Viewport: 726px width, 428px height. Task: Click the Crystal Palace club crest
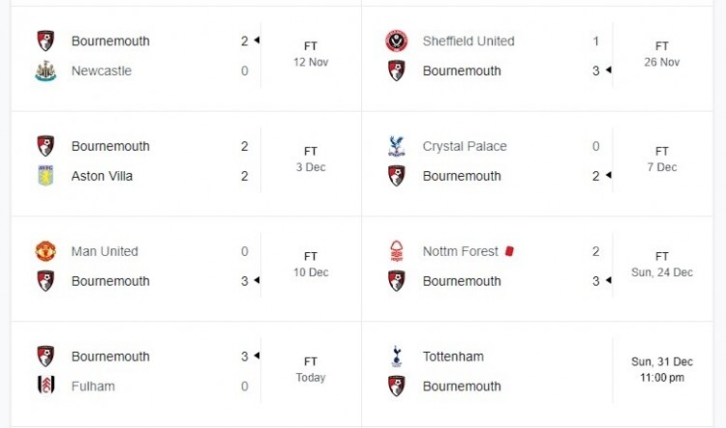(x=396, y=146)
